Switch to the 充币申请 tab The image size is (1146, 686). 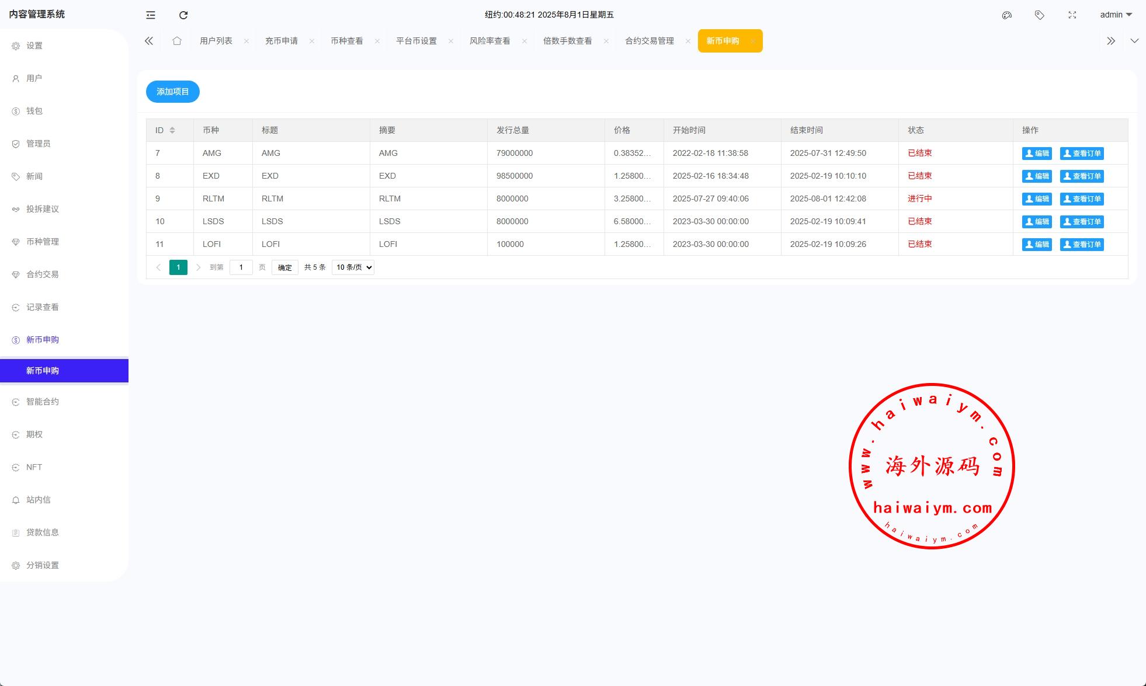282,41
